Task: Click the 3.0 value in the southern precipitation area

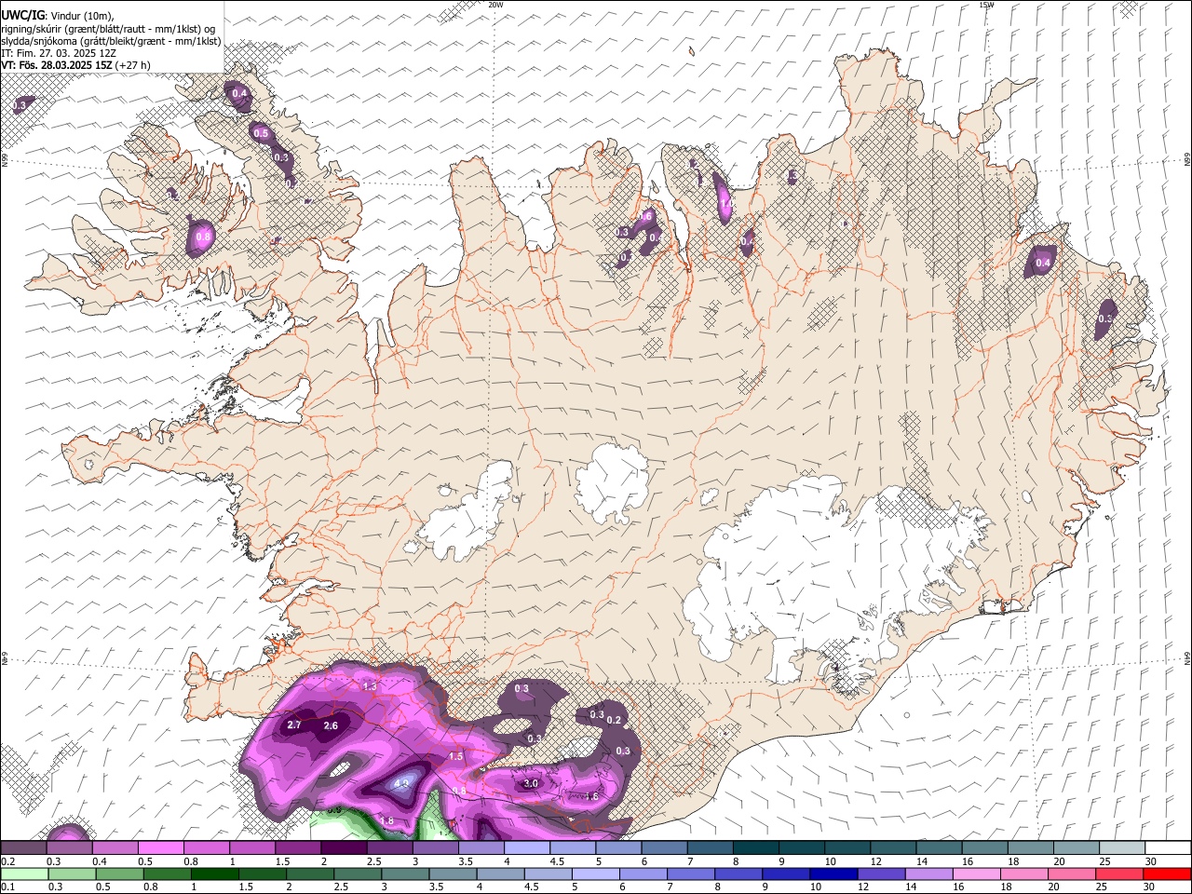Action: click(x=531, y=784)
